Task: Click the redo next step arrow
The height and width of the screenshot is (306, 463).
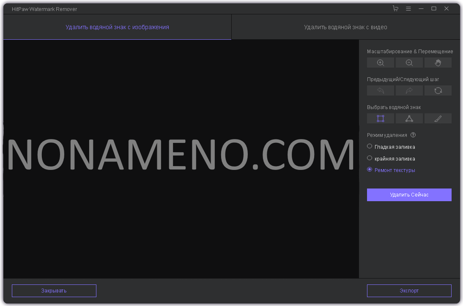Action: tap(409, 91)
